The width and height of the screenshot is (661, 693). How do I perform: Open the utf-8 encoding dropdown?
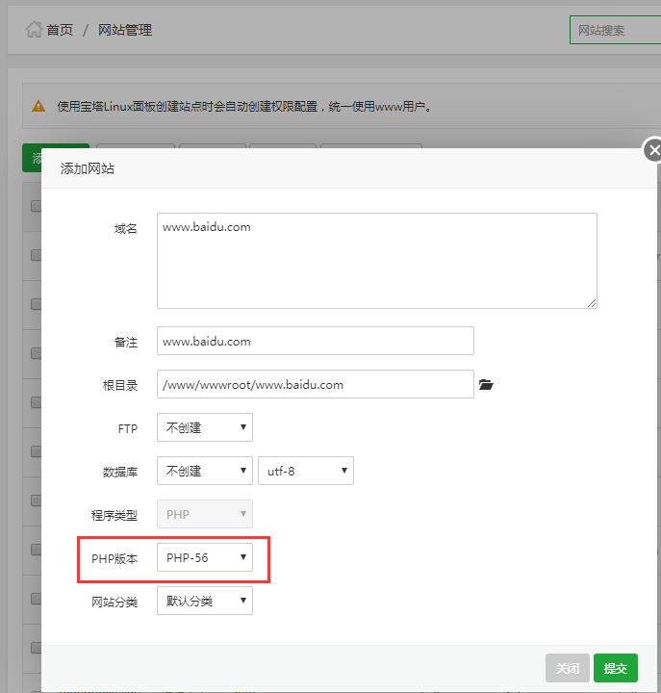tap(305, 471)
